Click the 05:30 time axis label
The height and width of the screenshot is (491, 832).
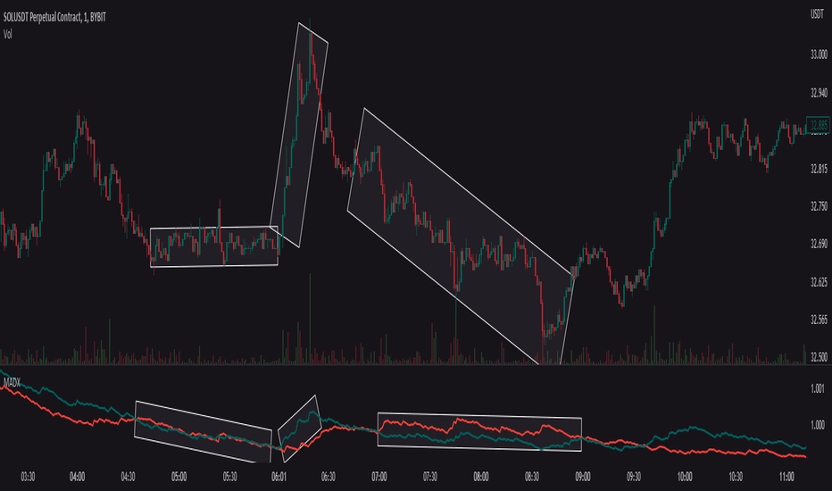[229, 477]
